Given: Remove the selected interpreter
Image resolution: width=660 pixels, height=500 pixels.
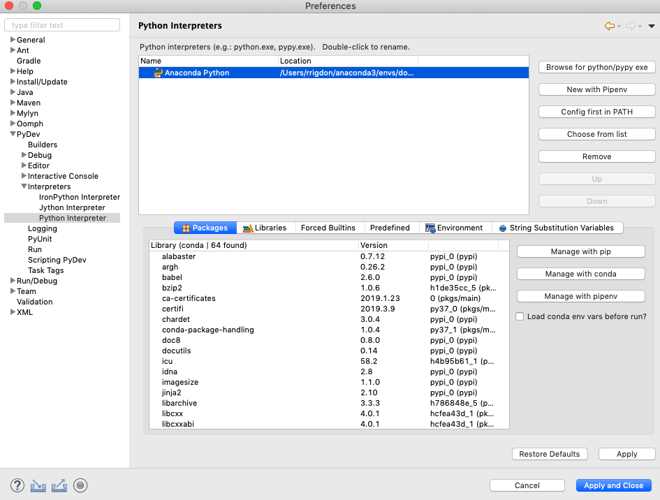Looking at the screenshot, I should 597,156.
